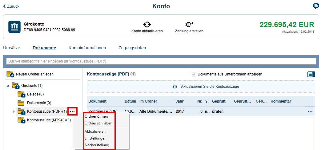Viewport: 321px width, 150px height.
Task: Click the 2017 year cell
Action: click(179, 111)
